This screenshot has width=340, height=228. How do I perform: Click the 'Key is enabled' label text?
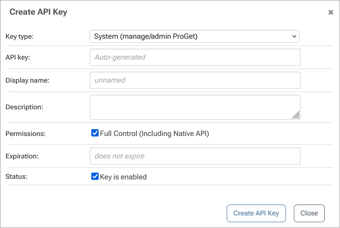coord(123,177)
